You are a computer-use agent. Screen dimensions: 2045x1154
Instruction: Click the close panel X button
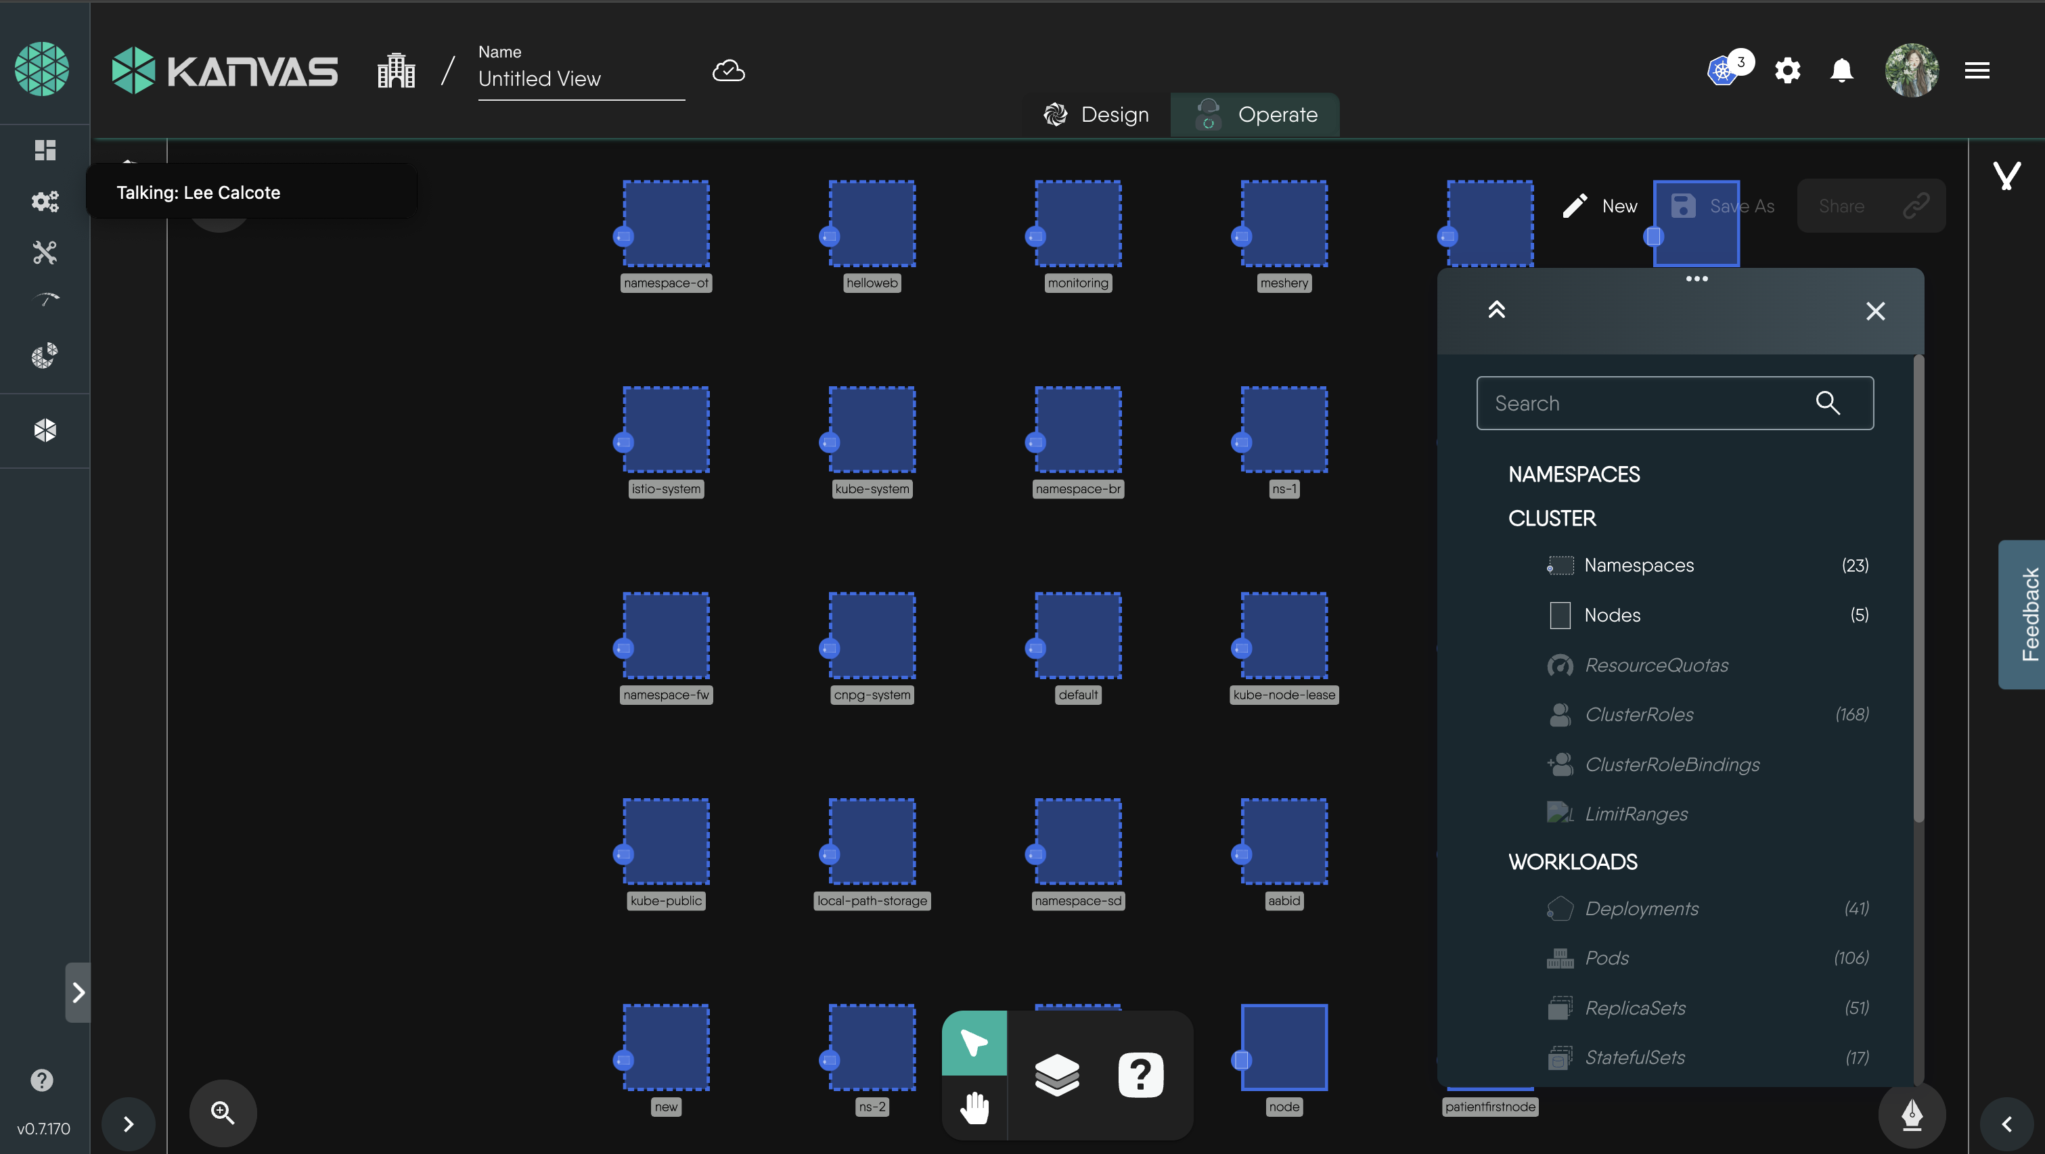point(1875,312)
